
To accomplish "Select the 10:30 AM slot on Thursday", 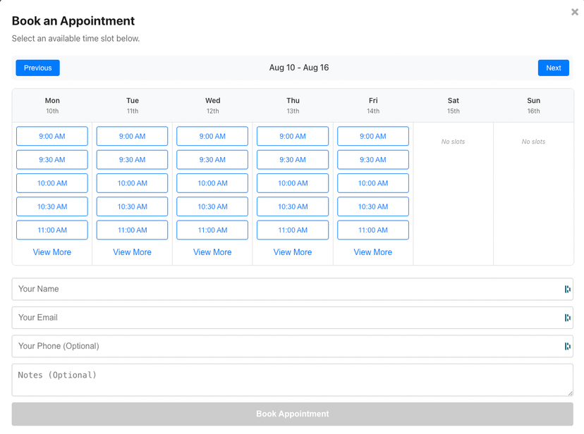I will [293, 206].
